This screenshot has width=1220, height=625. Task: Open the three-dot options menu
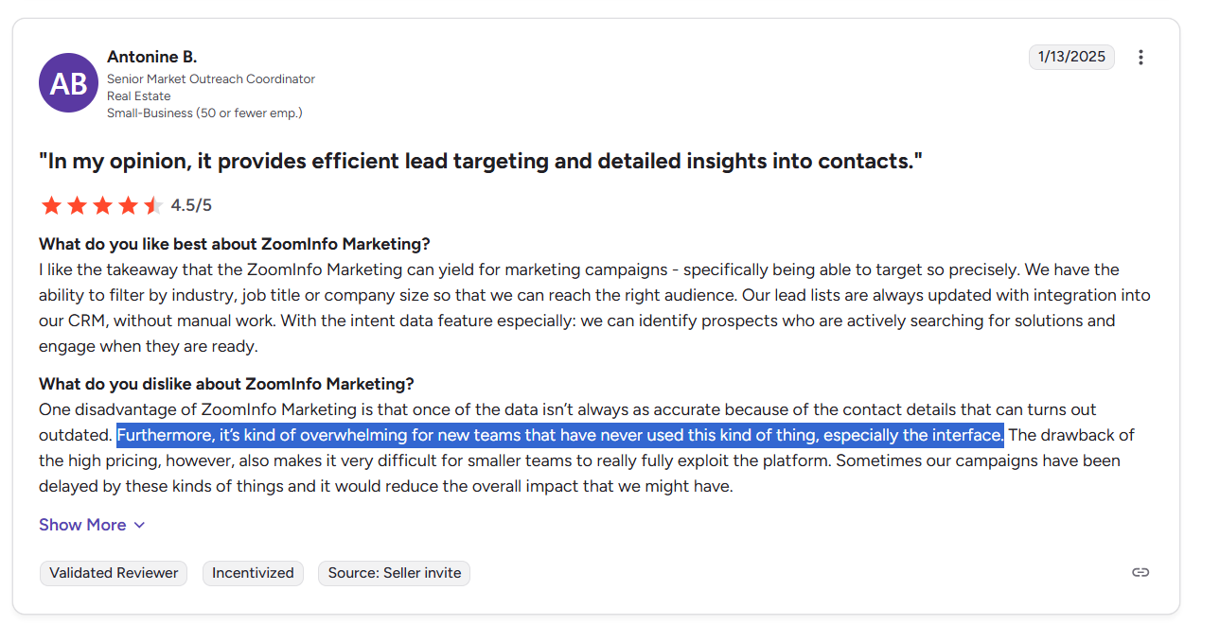click(x=1140, y=57)
